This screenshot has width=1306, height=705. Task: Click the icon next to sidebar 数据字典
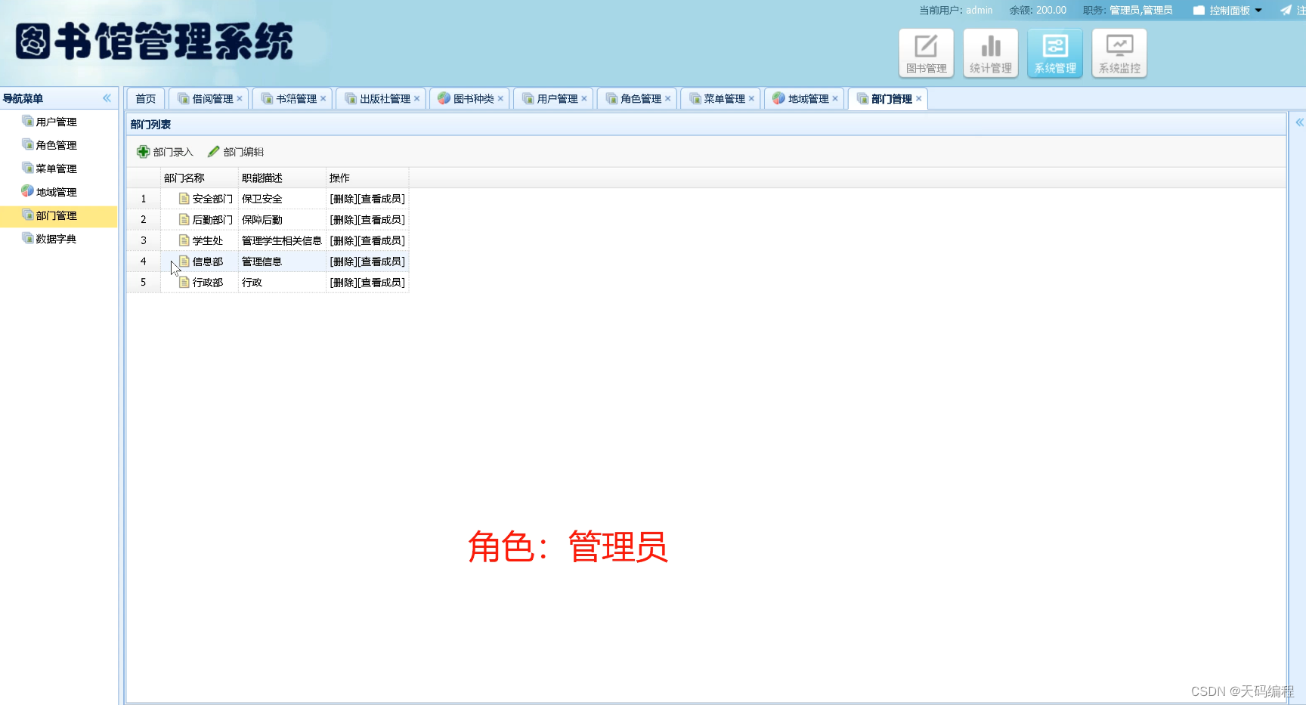coord(28,238)
